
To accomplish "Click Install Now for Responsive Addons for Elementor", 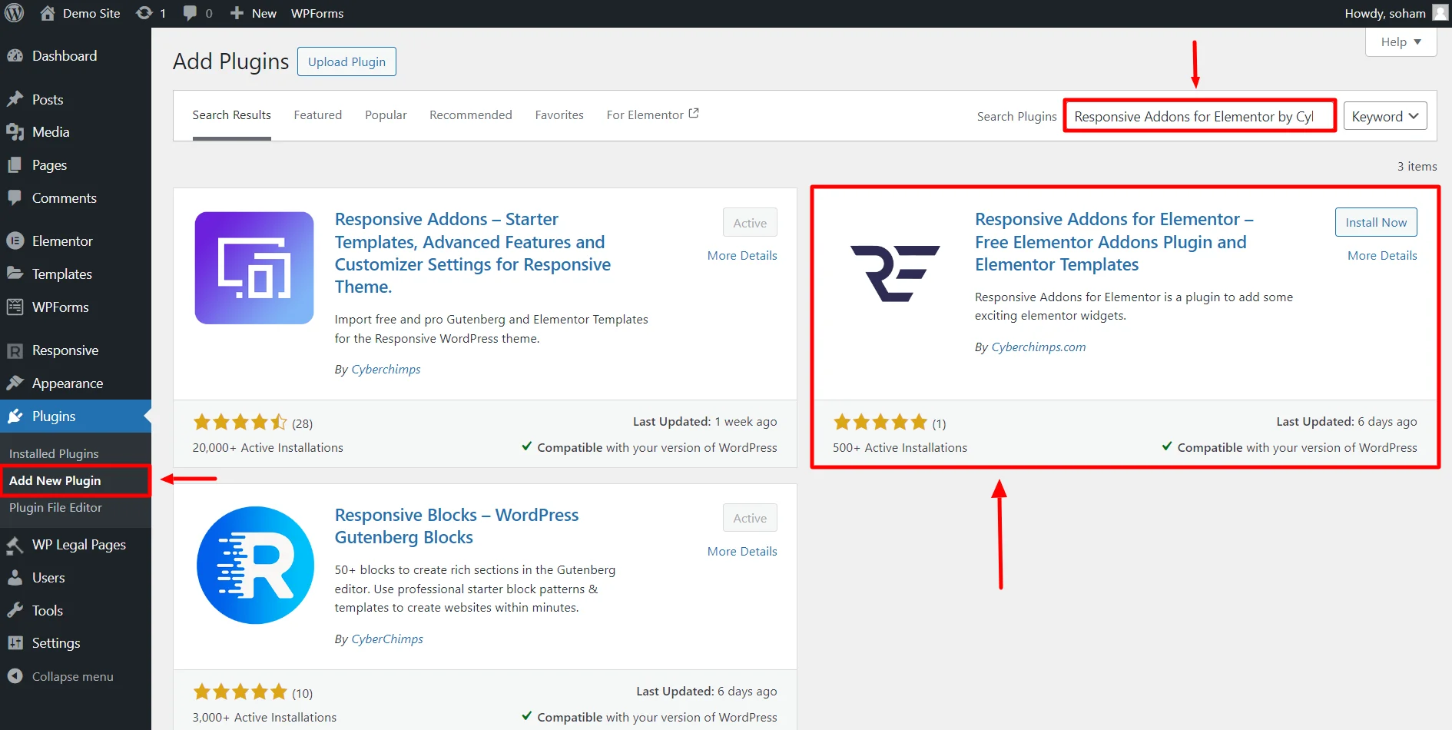I will pyautogui.click(x=1376, y=222).
